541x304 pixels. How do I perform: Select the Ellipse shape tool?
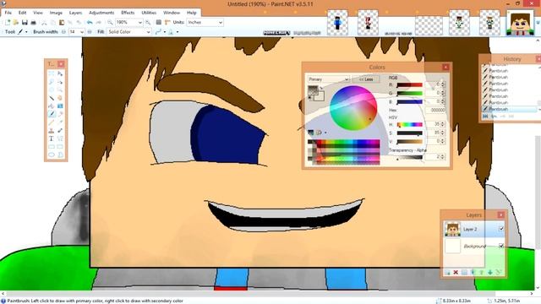point(52,155)
